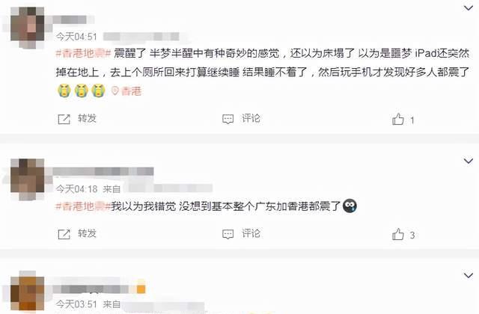Image resolution: width=479 pixels, height=314 pixels.
Task: Open #香港地震# hashtag in the 04:18 post
Action: 83,206
